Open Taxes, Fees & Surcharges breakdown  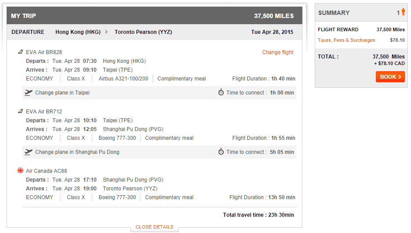click(x=346, y=40)
